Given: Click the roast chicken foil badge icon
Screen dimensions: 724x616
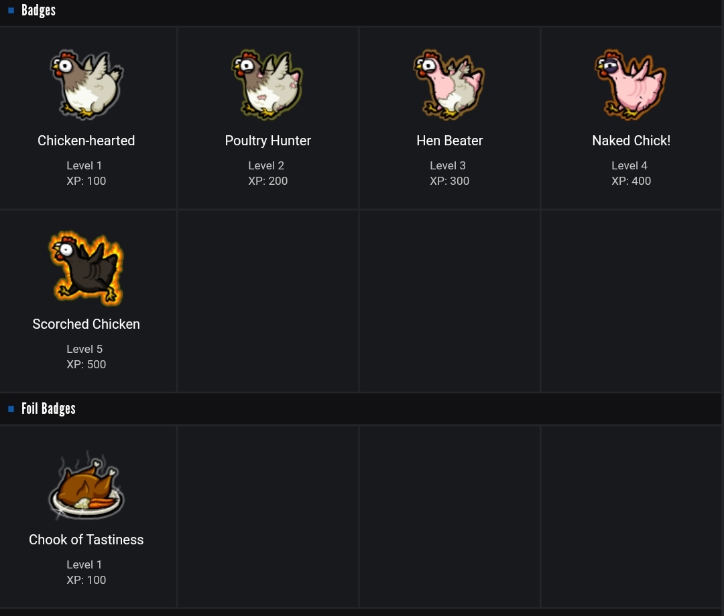Looking at the screenshot, I should coord(86,487).
